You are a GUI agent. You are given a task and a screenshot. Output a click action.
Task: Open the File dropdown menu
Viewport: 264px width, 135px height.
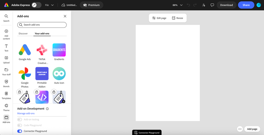pyautogui.click(x=49, y=5)
